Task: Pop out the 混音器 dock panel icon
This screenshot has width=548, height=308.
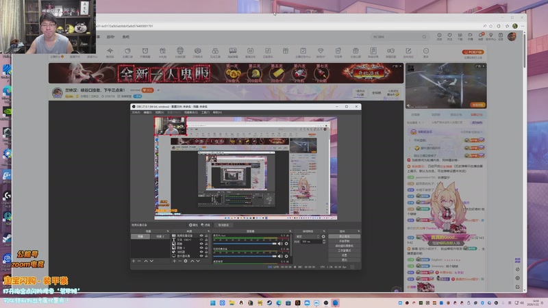Action: 290,231
